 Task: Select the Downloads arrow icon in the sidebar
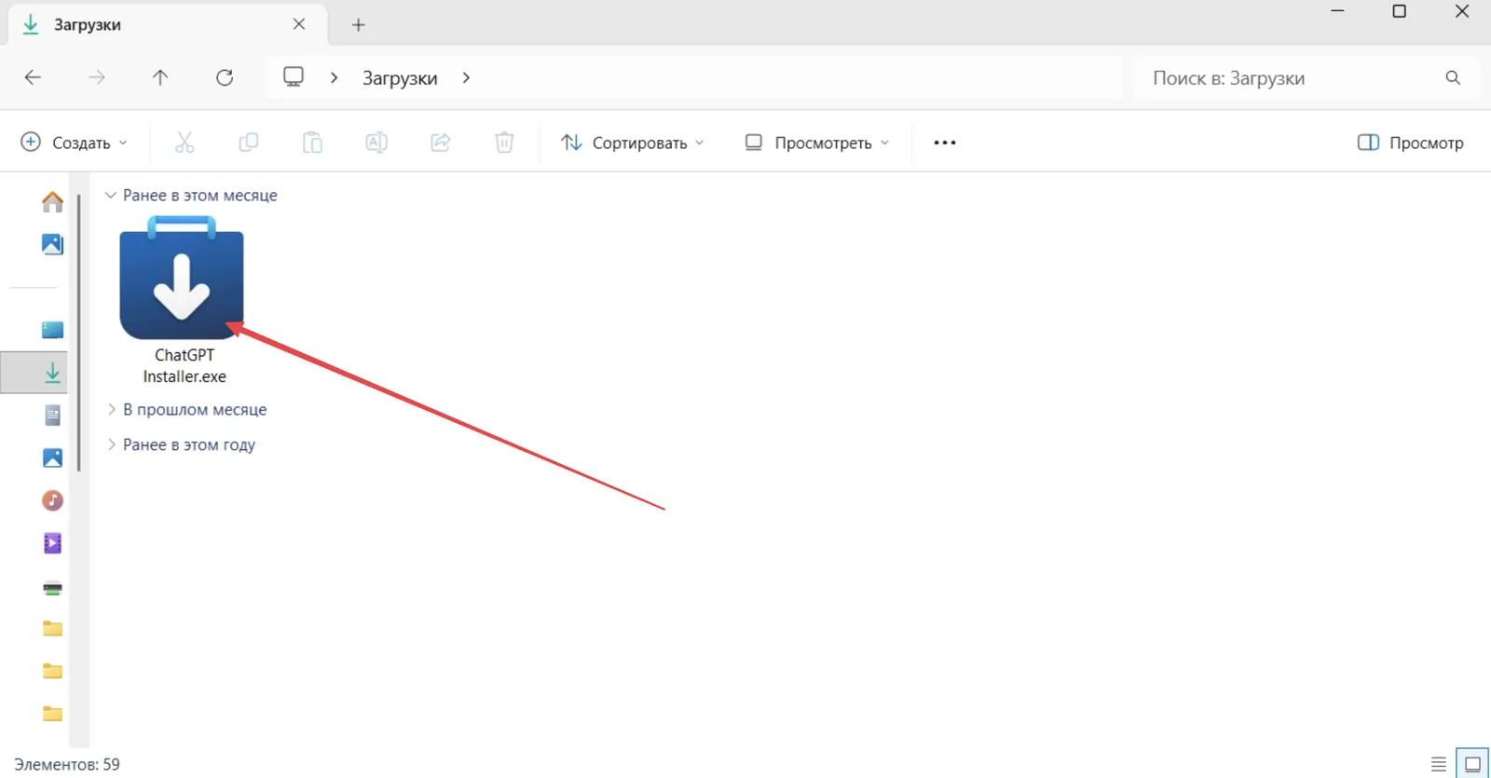click(52, 373)
